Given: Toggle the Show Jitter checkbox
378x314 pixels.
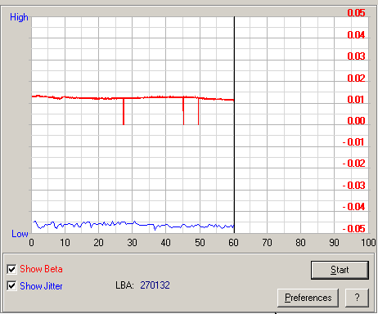Looking at the screenshot, I should (11, 286).
